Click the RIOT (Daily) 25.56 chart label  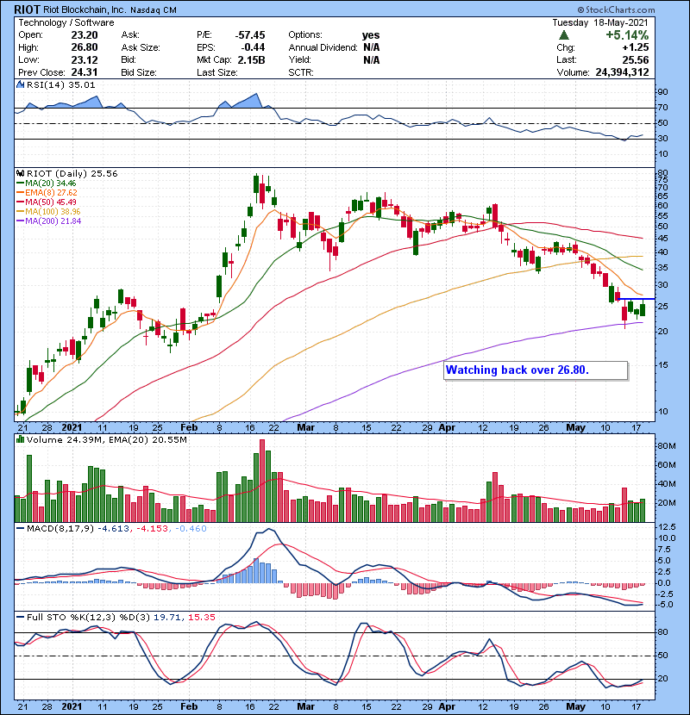pyautogui.click(x=72, y=174)
